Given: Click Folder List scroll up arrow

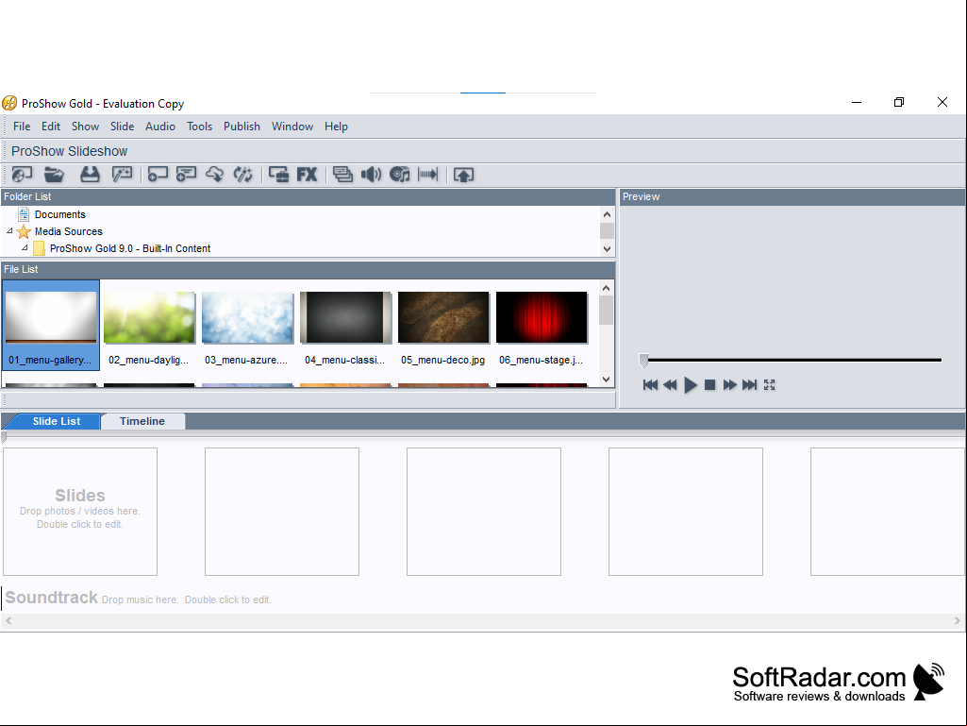Looking at the screenshot, I should pyautogui.click(x=607, y=214).
